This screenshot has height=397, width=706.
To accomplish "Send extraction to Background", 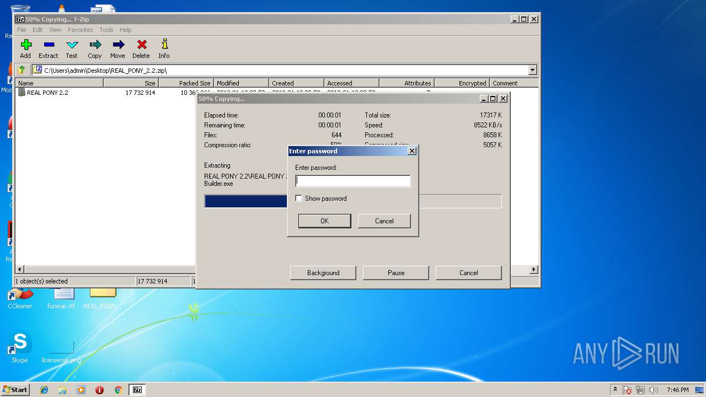I will [x=323, y=273].
